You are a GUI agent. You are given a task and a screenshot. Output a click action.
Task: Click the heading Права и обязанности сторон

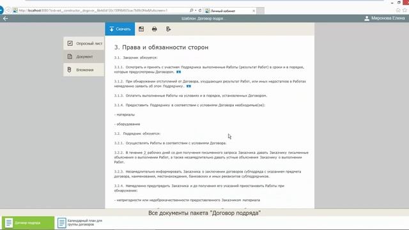161,47
